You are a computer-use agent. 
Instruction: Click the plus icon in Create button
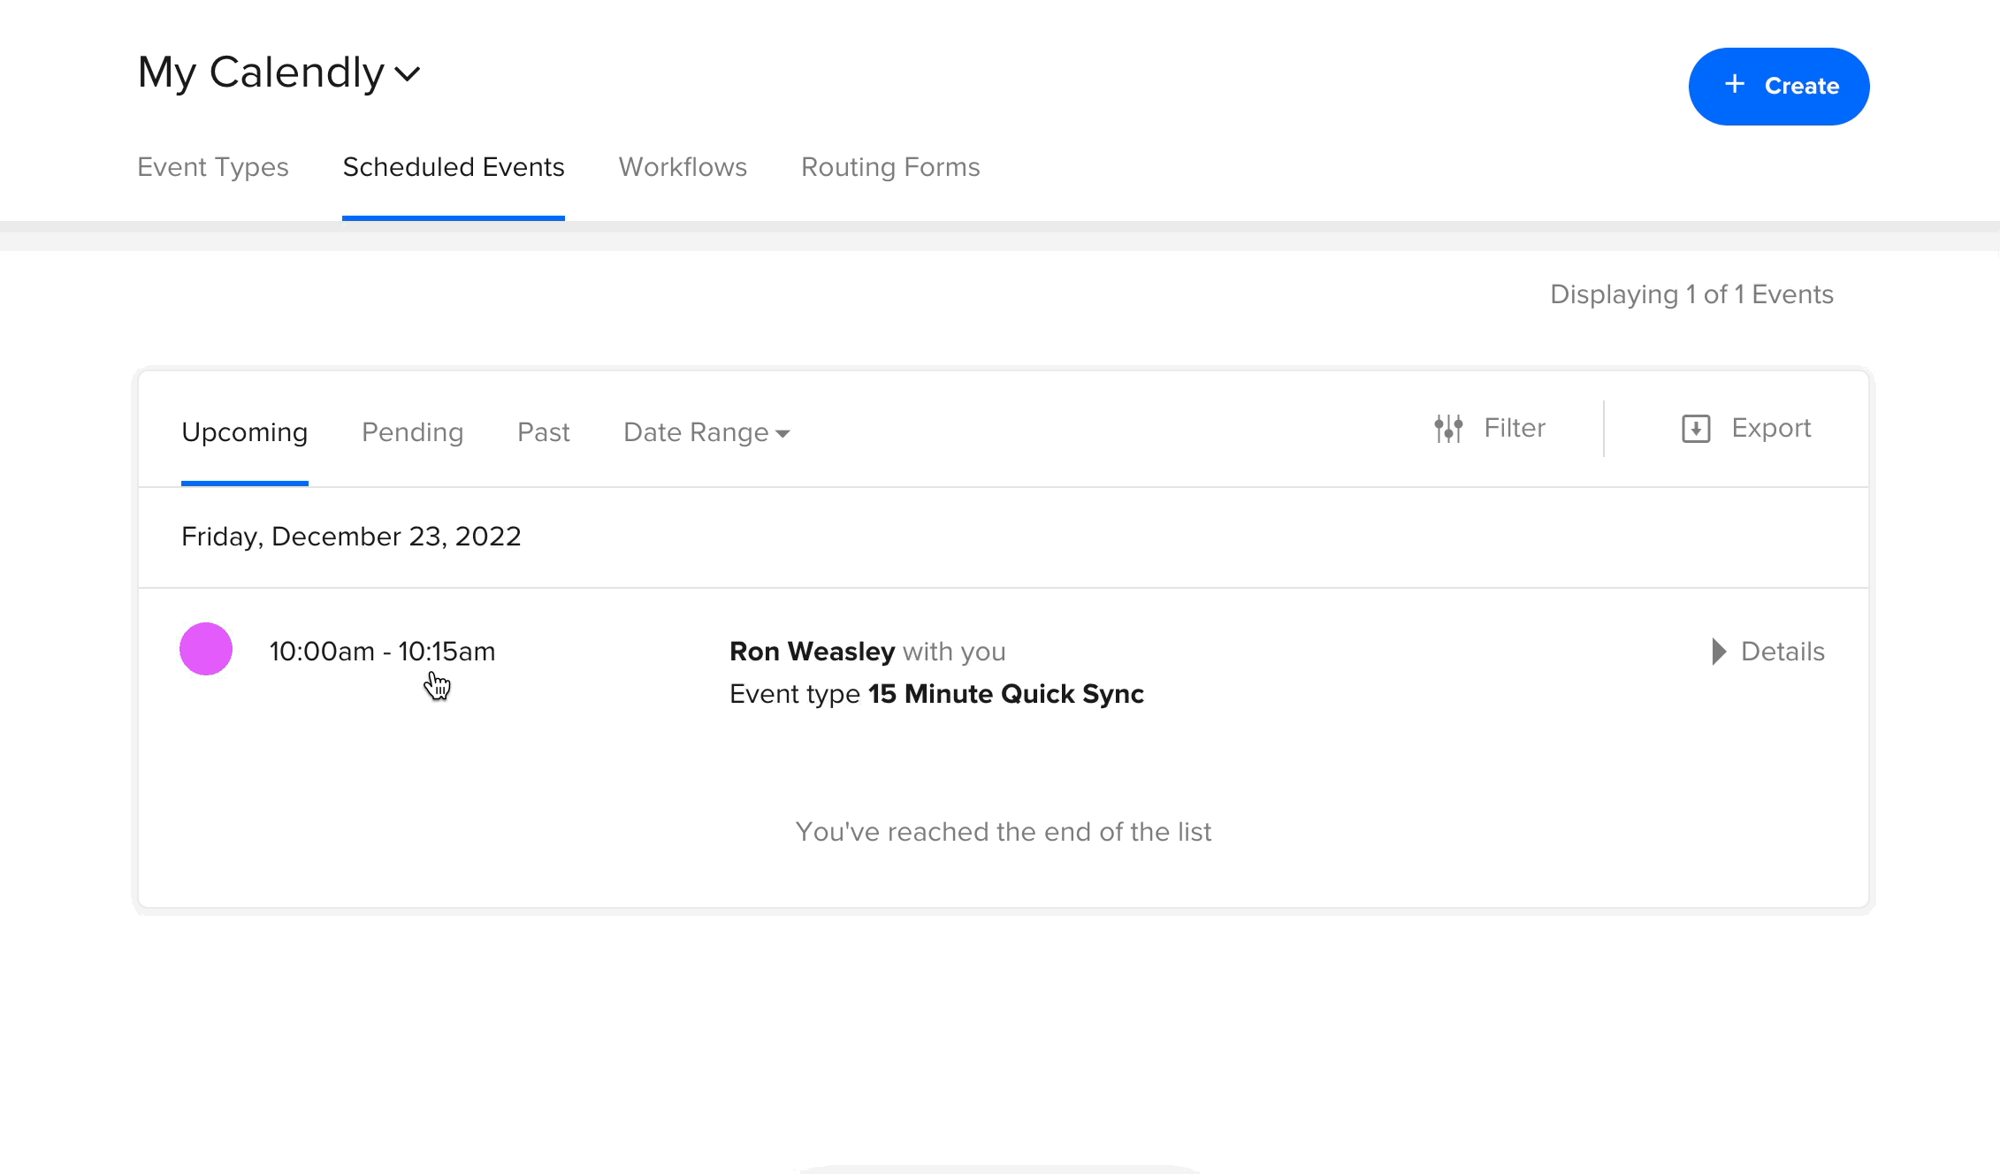pos(1735,84)
